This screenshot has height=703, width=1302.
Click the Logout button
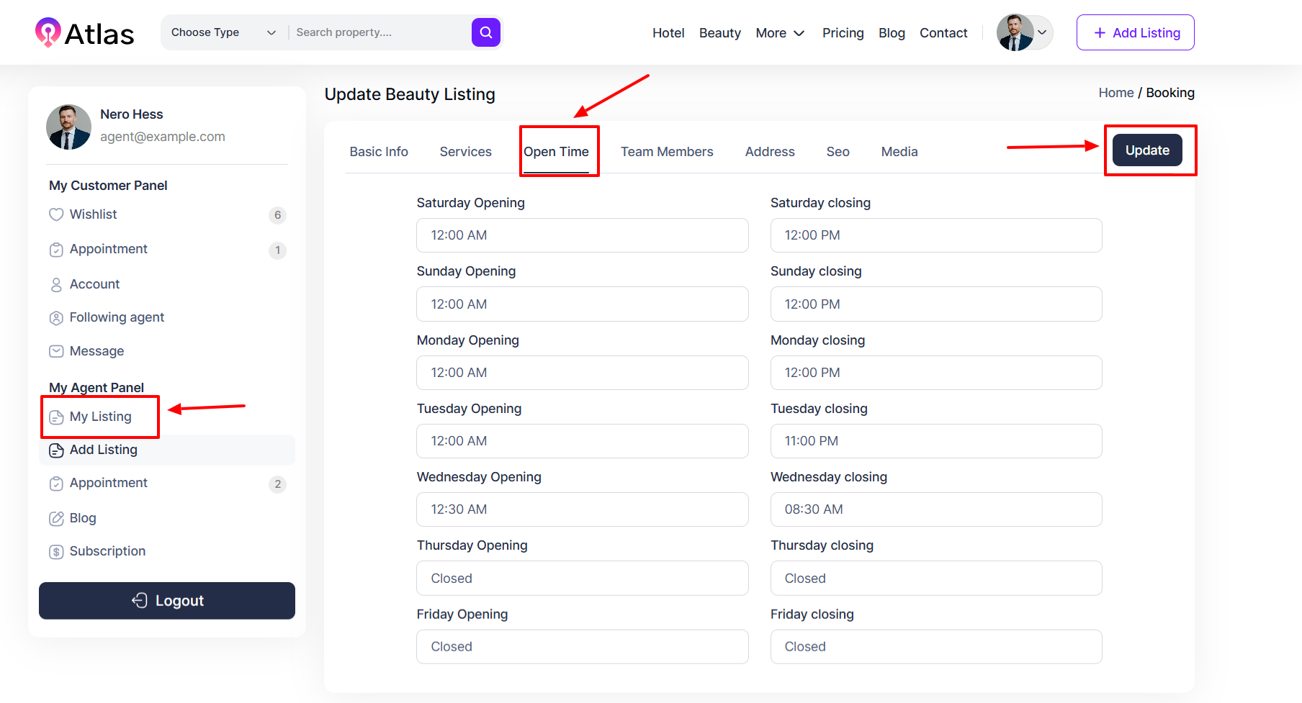(167, 601)
